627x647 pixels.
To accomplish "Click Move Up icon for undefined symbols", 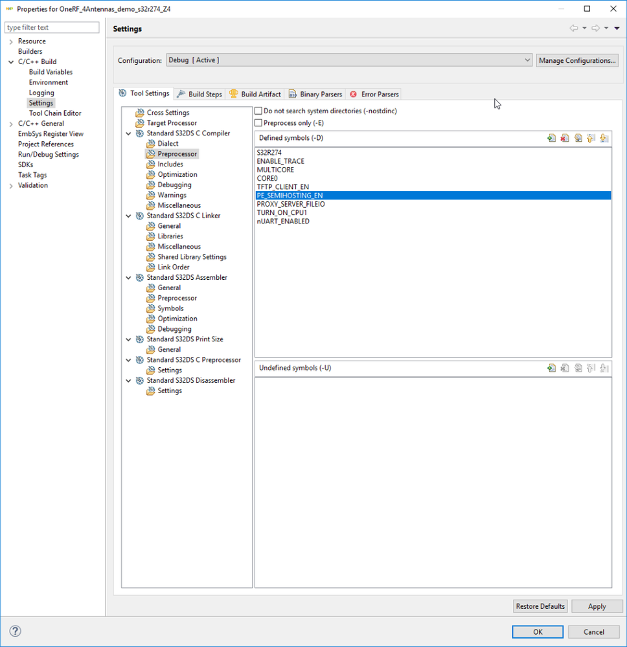I will click(591, 368).
